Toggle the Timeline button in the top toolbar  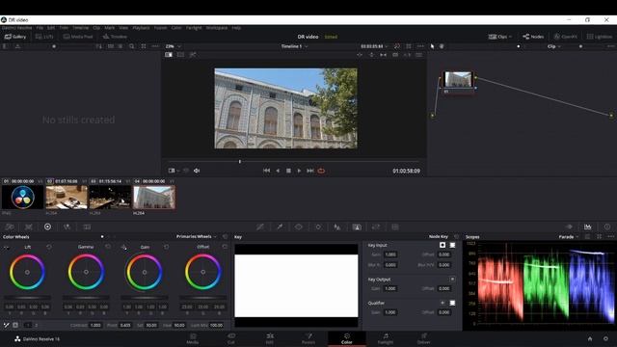coord(115,37)
